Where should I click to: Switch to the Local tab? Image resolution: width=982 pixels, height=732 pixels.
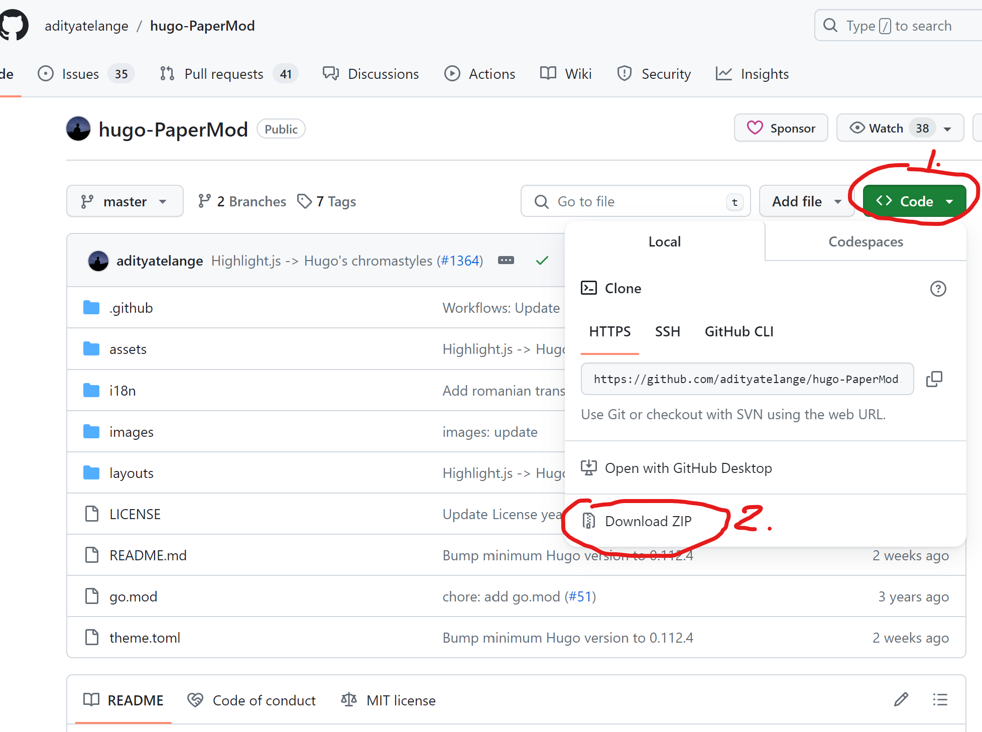tap(665, 241)
